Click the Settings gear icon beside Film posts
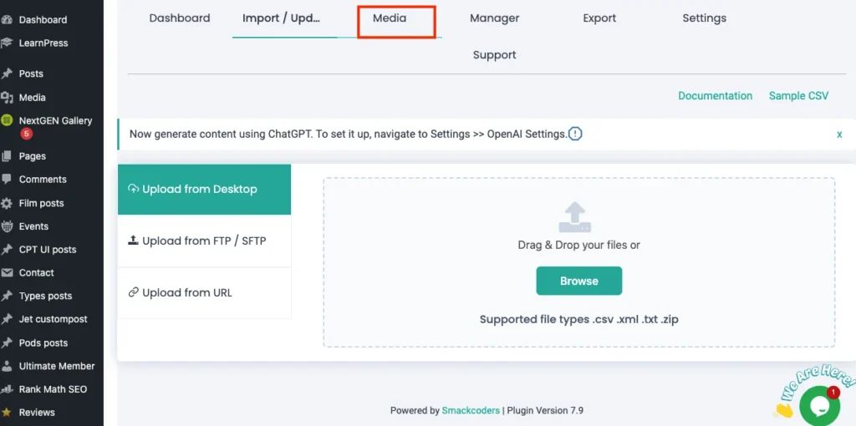 tap(8, 203)
